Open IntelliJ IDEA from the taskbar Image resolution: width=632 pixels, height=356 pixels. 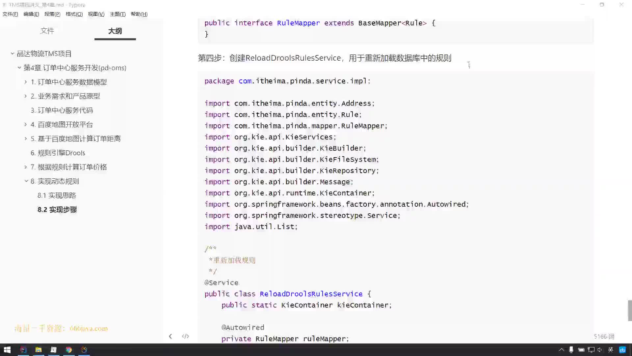point(23,350)
